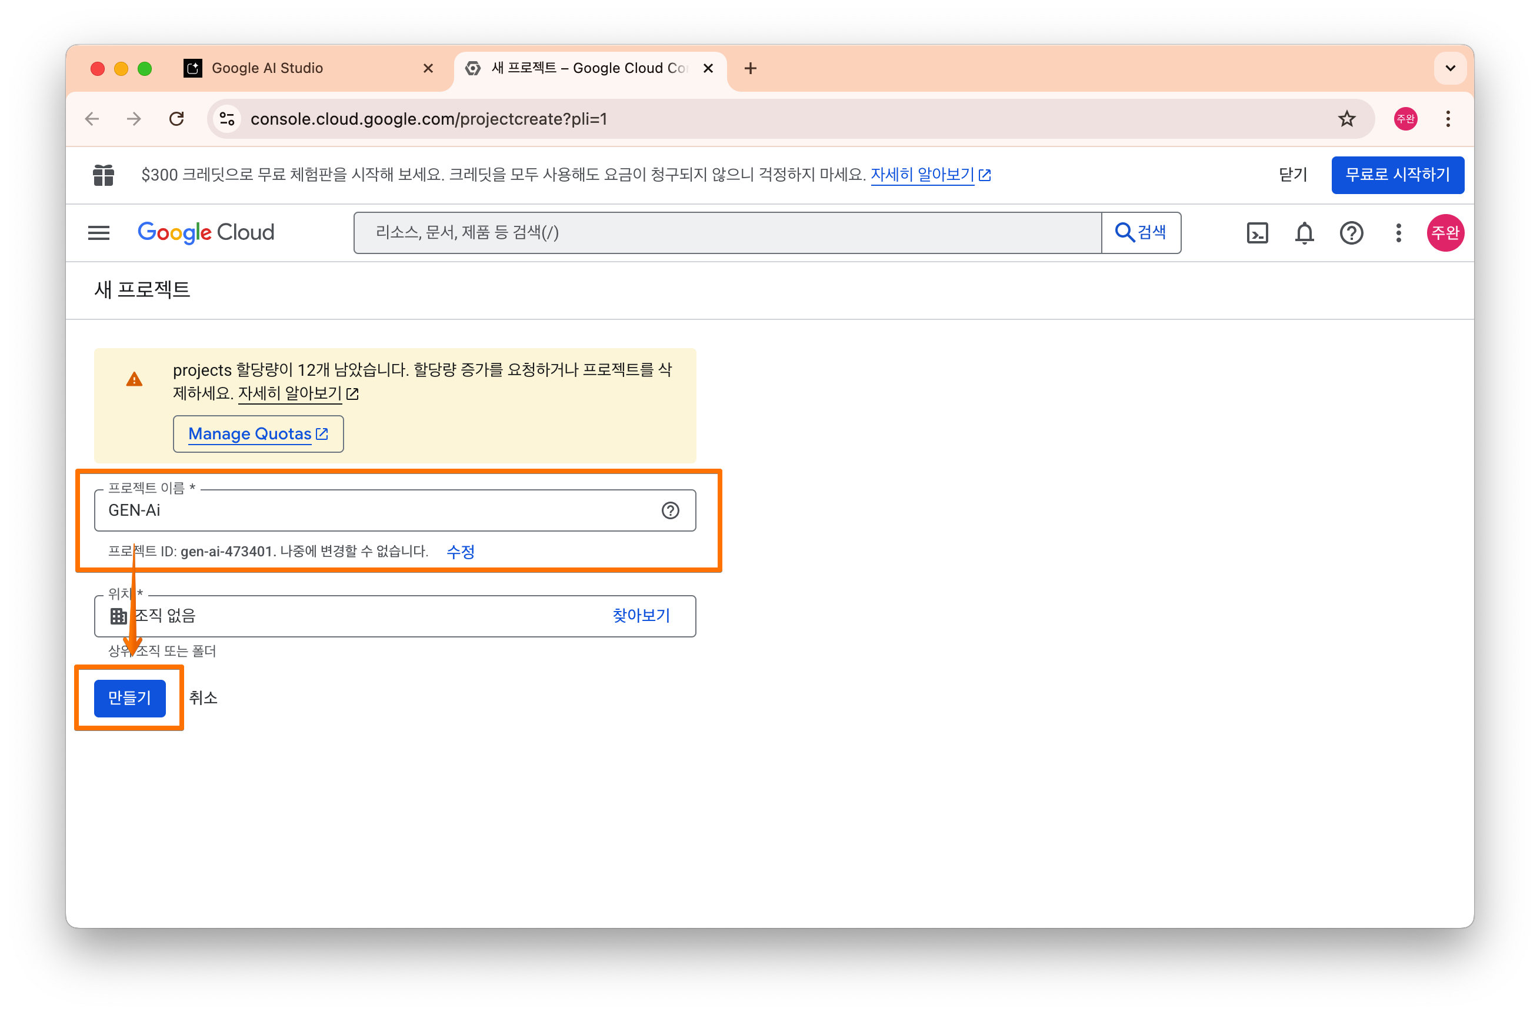Click the site information icon in address bar
Screen dimensions: 1540x1015
(227, 119)
